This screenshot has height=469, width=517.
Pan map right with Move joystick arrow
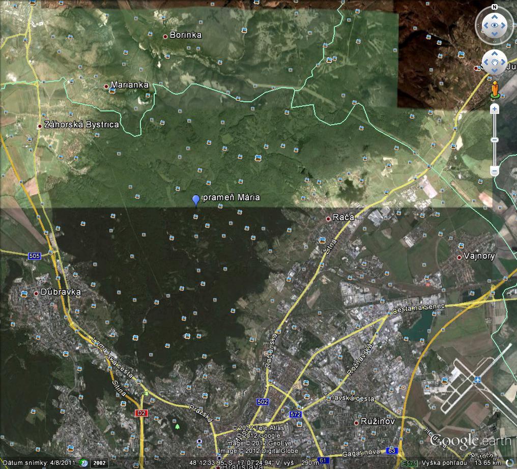click(503, 62)
